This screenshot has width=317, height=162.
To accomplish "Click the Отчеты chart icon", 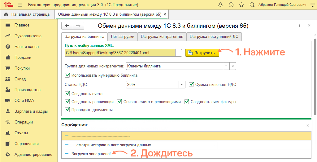I will [x=8, y=133].
